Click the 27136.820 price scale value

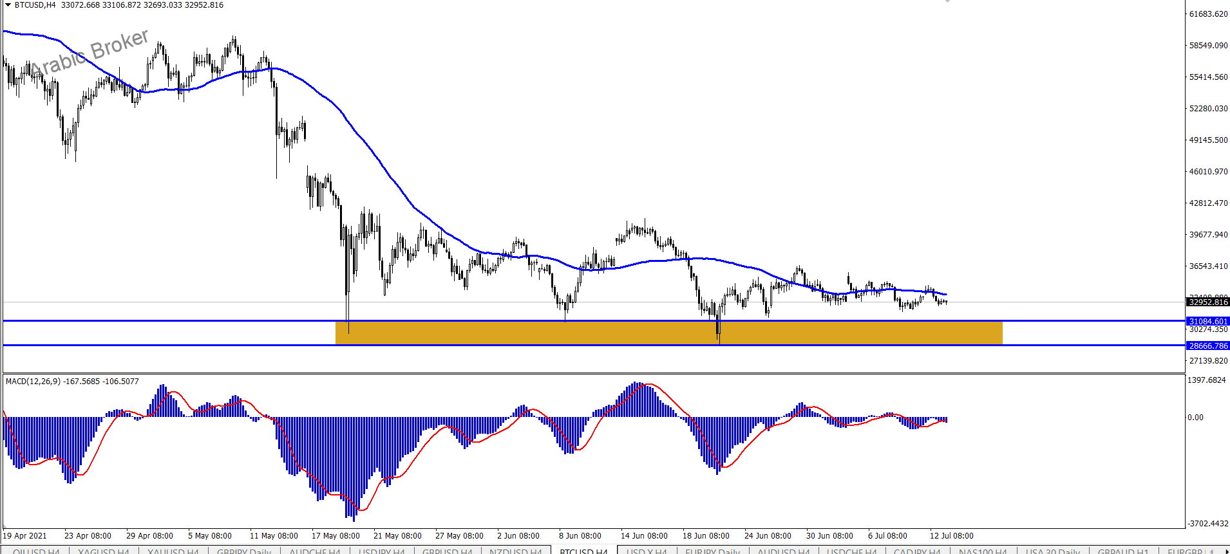point(1208,360)
